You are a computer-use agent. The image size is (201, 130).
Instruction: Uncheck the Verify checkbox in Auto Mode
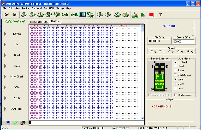click(x=175, y=84)
